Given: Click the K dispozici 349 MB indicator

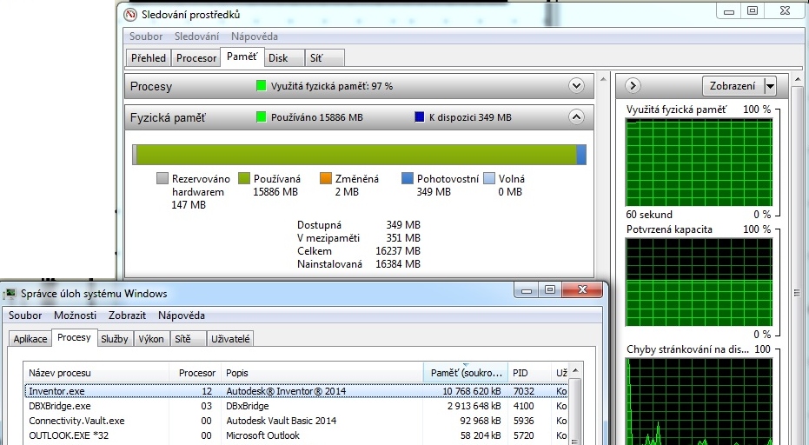Looking at the screenshot, I should pos(463,117).
